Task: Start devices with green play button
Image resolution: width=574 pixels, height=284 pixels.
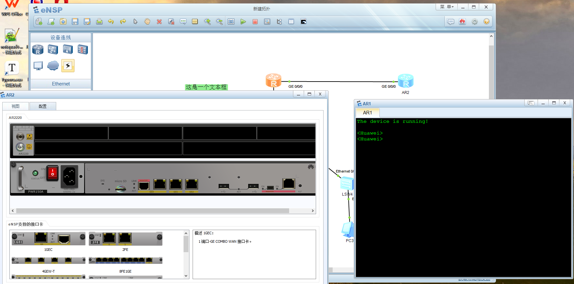Action: tap(243, 21)
